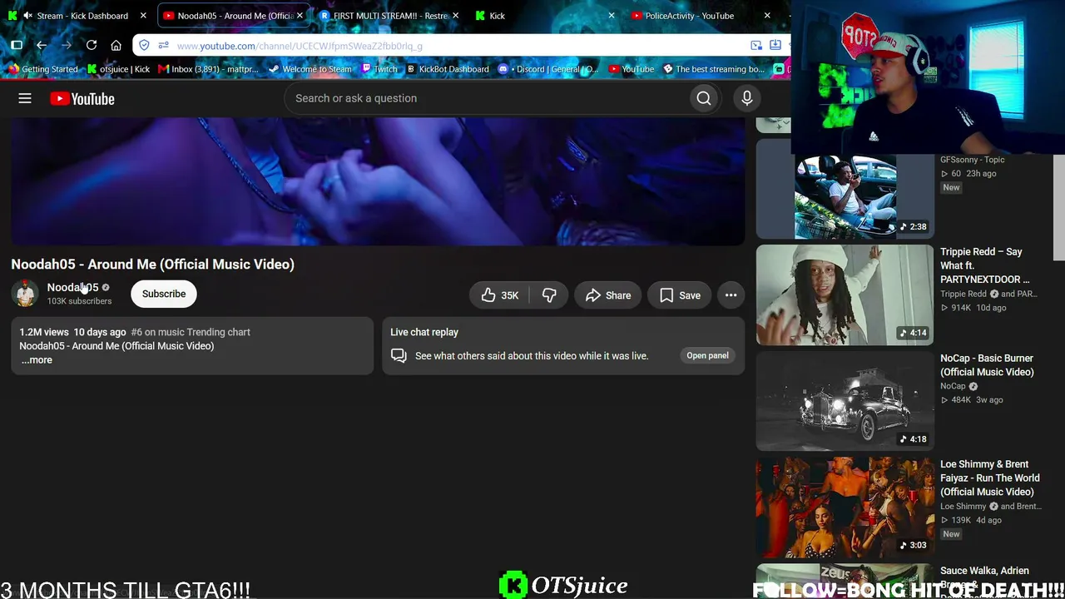This screenshot has height=599, width=1065.
Task: Unmute the Kick Dashboard tab audio icon
Action: click(x=27, y=16)
